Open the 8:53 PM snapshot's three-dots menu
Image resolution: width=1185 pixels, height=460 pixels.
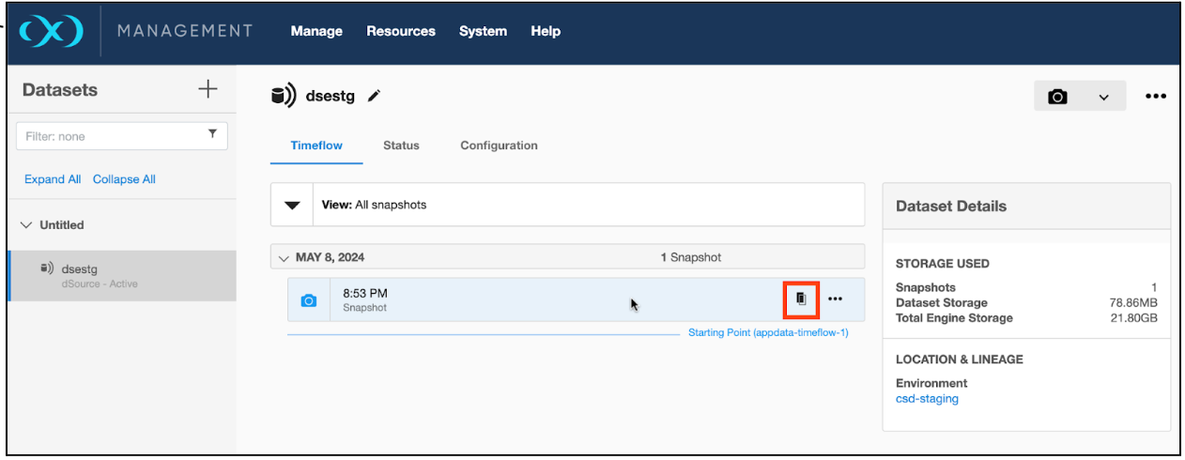(x=835, y=299)
